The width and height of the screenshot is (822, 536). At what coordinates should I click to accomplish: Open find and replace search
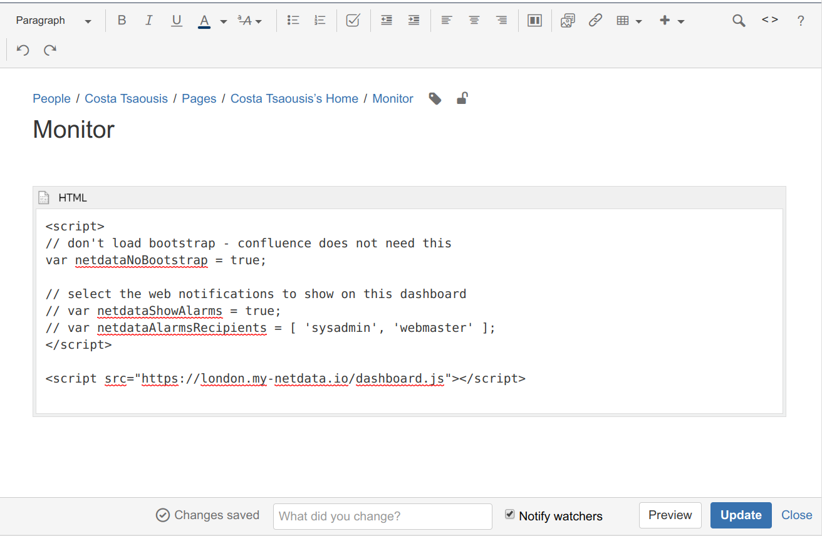pos(739,21)
